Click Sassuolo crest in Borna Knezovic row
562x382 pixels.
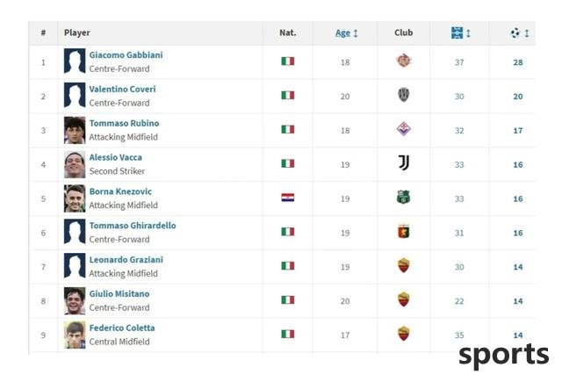404,197
